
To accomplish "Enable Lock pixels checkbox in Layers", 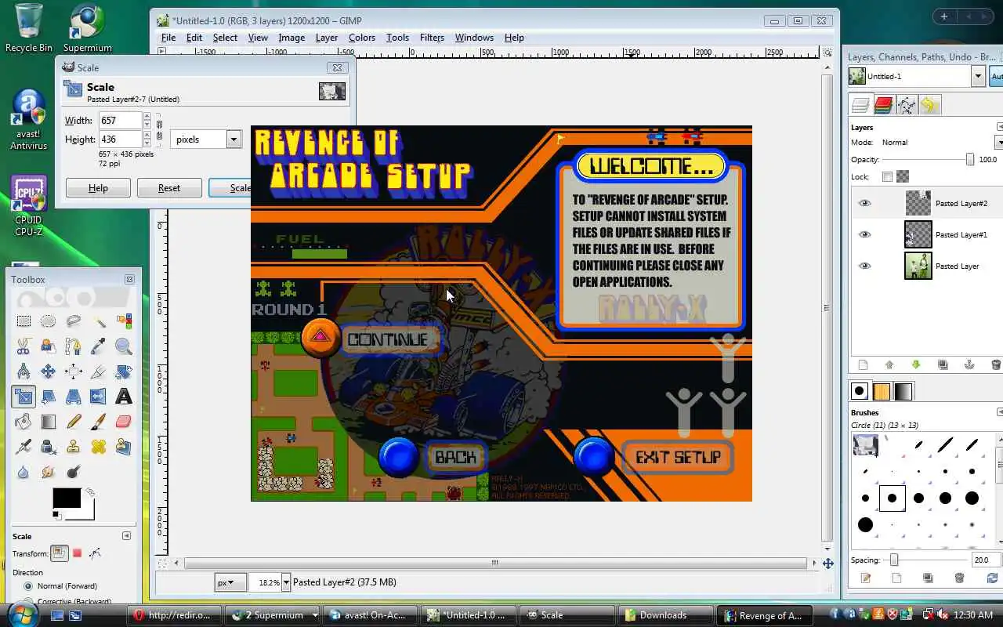I will [x=887, y=176].
